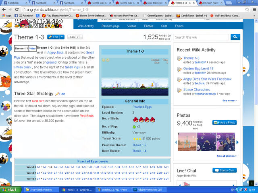Show more bookmarks chevron
The image size is (258, 193).
point(254,16)
